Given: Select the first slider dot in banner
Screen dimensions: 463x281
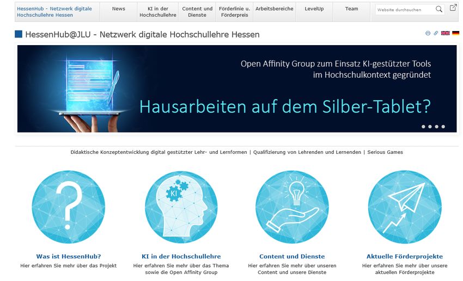Looking at the screenshot, I should point(423,127).
